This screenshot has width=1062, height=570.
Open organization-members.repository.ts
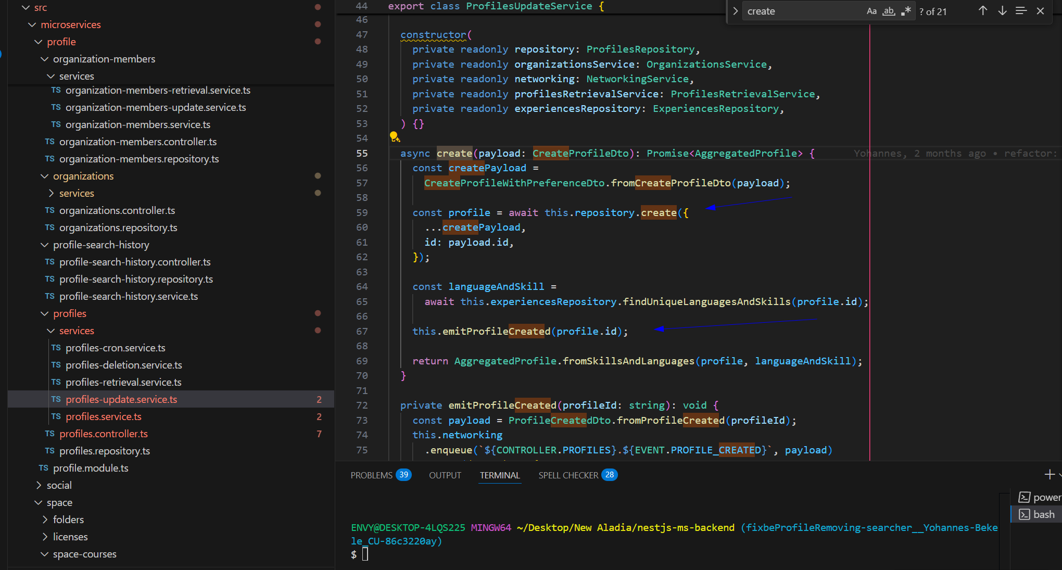(139, 159)
